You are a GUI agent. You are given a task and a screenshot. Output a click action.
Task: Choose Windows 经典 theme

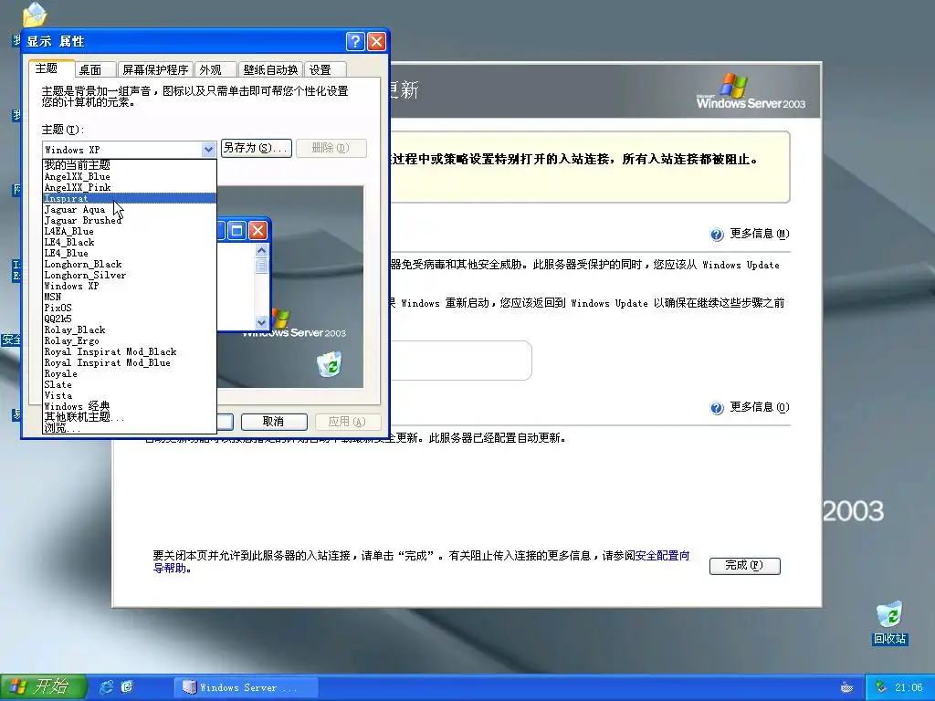[130, 406]
